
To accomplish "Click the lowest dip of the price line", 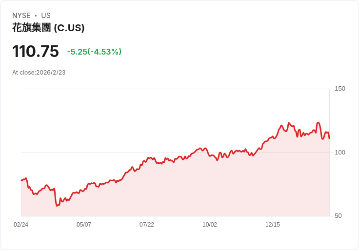I will click(x=57, y=205).
